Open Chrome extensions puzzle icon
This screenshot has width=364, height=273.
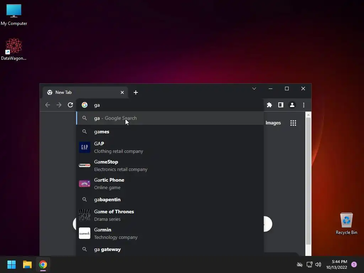tap(269, 105)
